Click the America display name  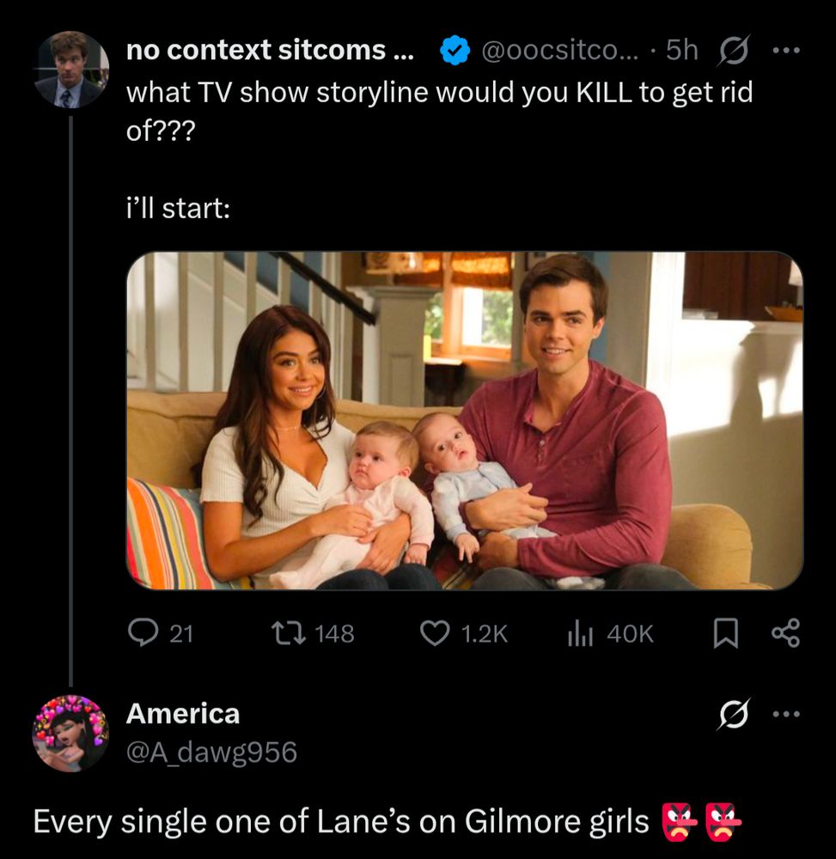[183, 713]
